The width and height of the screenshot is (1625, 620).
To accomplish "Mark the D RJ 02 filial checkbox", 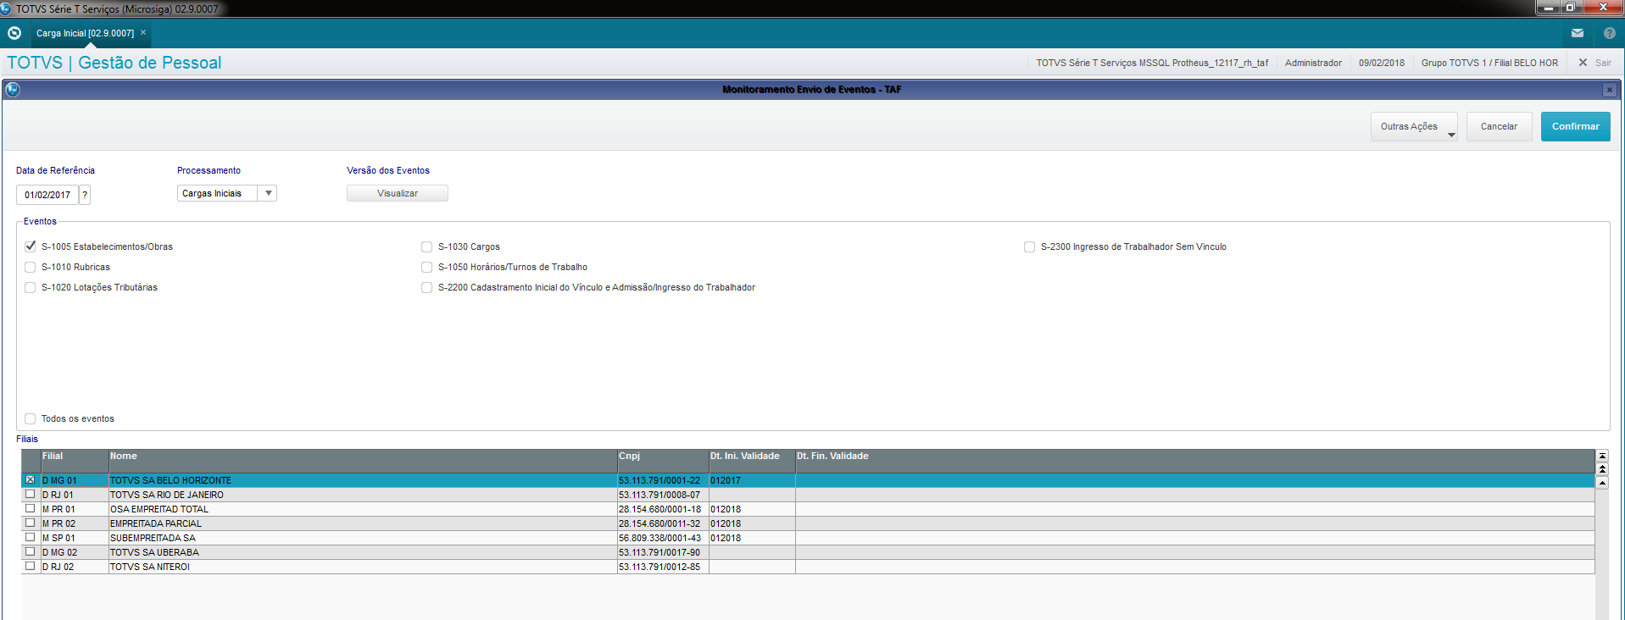I will (x=31, y=566).
